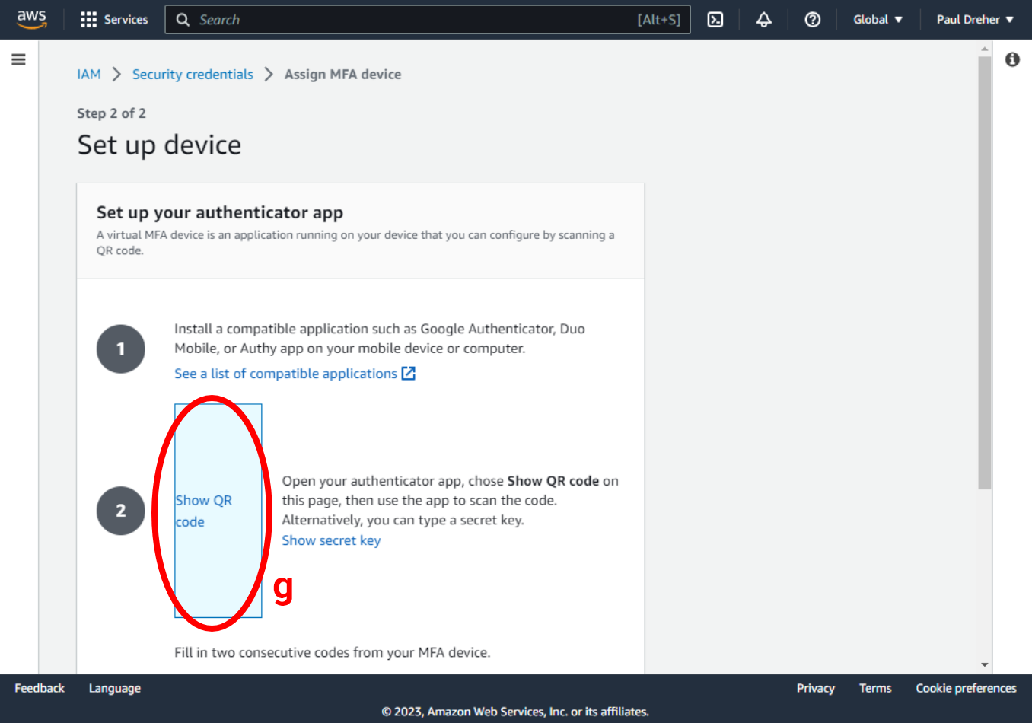The height and width of the screenshot is (723, 1032).
Task: Launch CloudShell from the top bar
Action: [x=715, y=20]
